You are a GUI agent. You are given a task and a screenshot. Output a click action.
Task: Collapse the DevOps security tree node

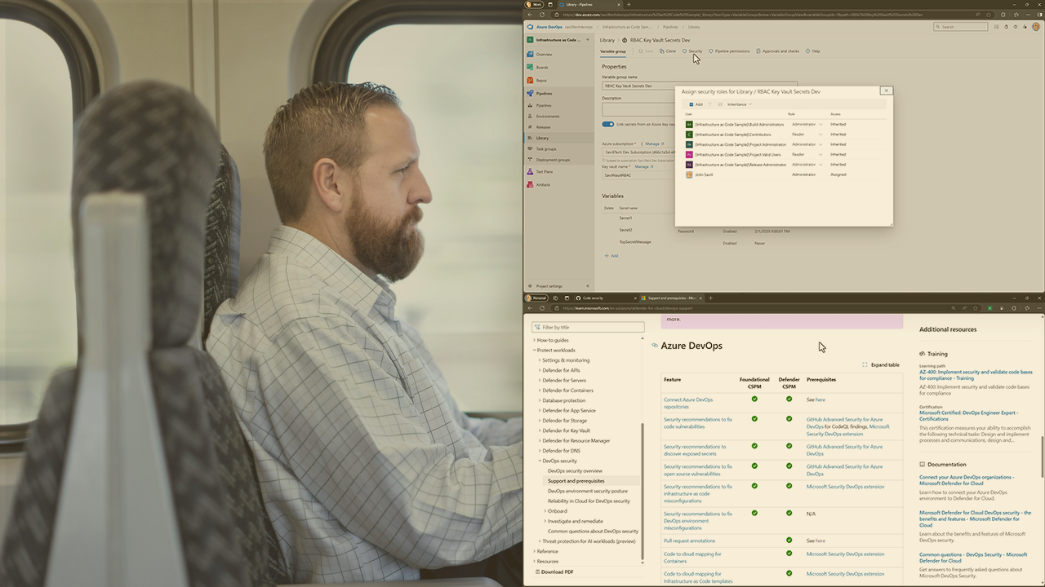(540, 461)
